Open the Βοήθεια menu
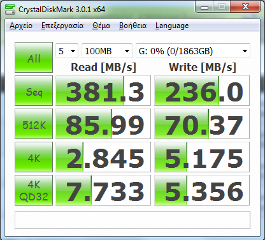265x240 pixels. (x=132, y=26)
